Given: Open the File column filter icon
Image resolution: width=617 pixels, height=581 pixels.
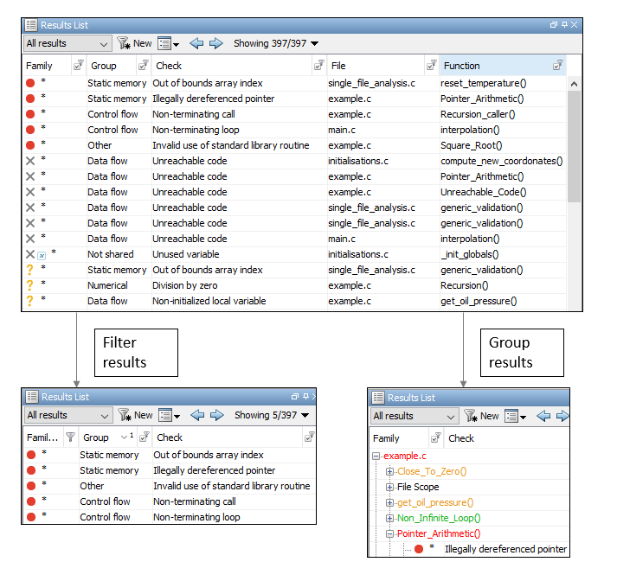Looking at the screenshot, I should 431,66.
